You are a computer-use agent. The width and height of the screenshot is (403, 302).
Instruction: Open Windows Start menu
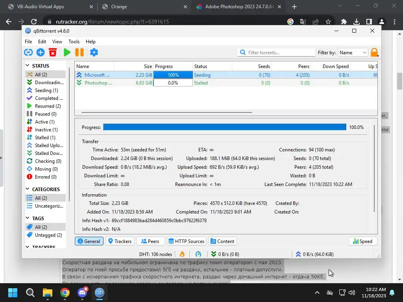(13, 293)
